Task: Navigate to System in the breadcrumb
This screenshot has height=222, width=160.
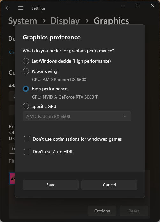Action: click(x=23, y=21)
